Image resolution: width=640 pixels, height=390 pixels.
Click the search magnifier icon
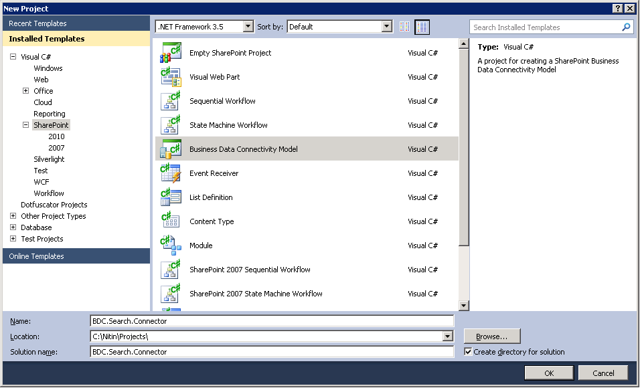pos(626,27)
